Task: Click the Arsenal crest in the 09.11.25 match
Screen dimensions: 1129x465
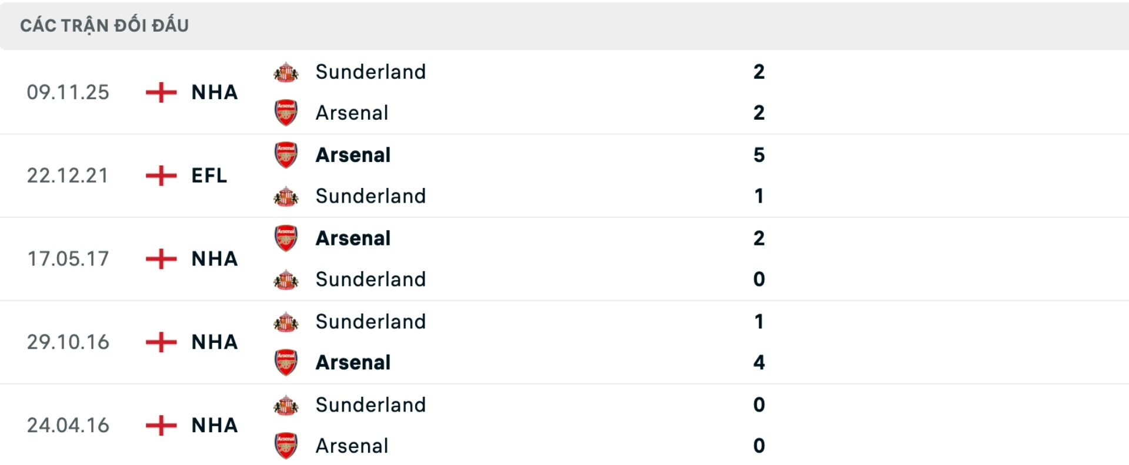Action: click(286, 113)
